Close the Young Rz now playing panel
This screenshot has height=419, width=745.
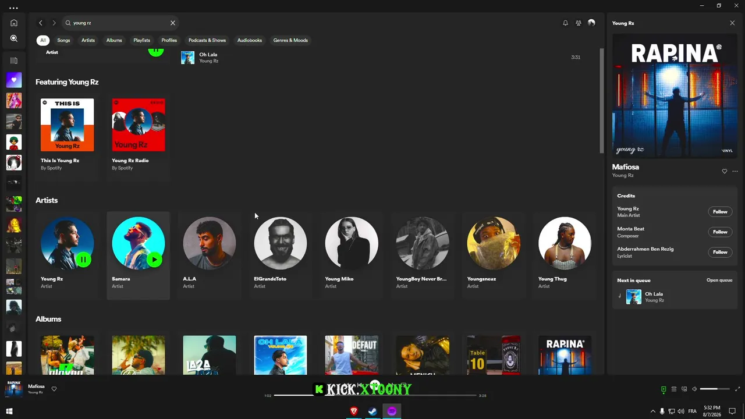tap(732, 23)
